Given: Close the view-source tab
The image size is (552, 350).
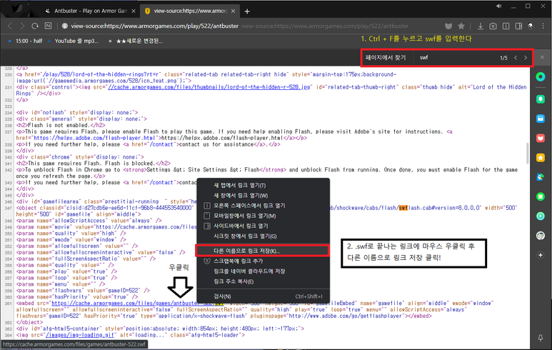Looking at the screenshot, I should tap(233, 11).
